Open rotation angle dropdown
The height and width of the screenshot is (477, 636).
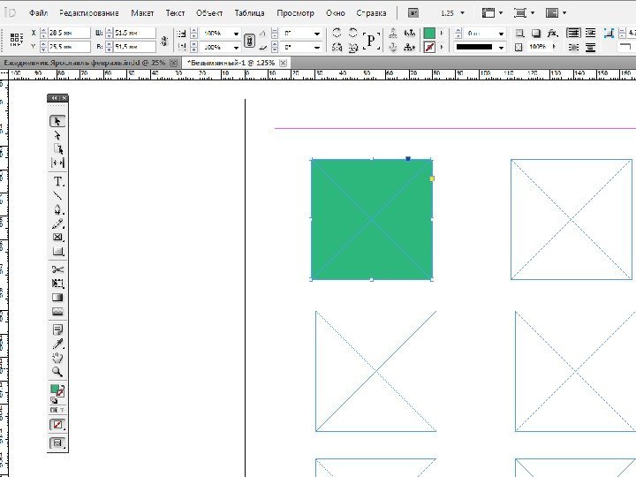pos(317,34)
